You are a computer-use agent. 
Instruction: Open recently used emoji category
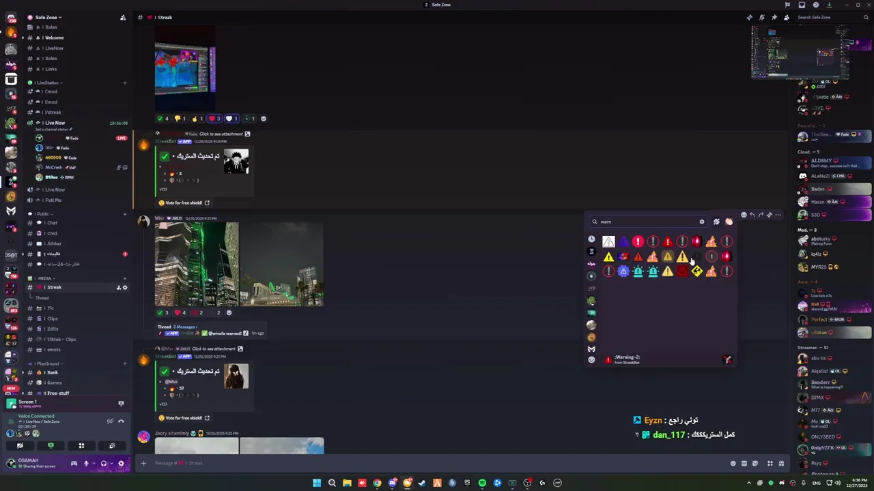[591, 239]
